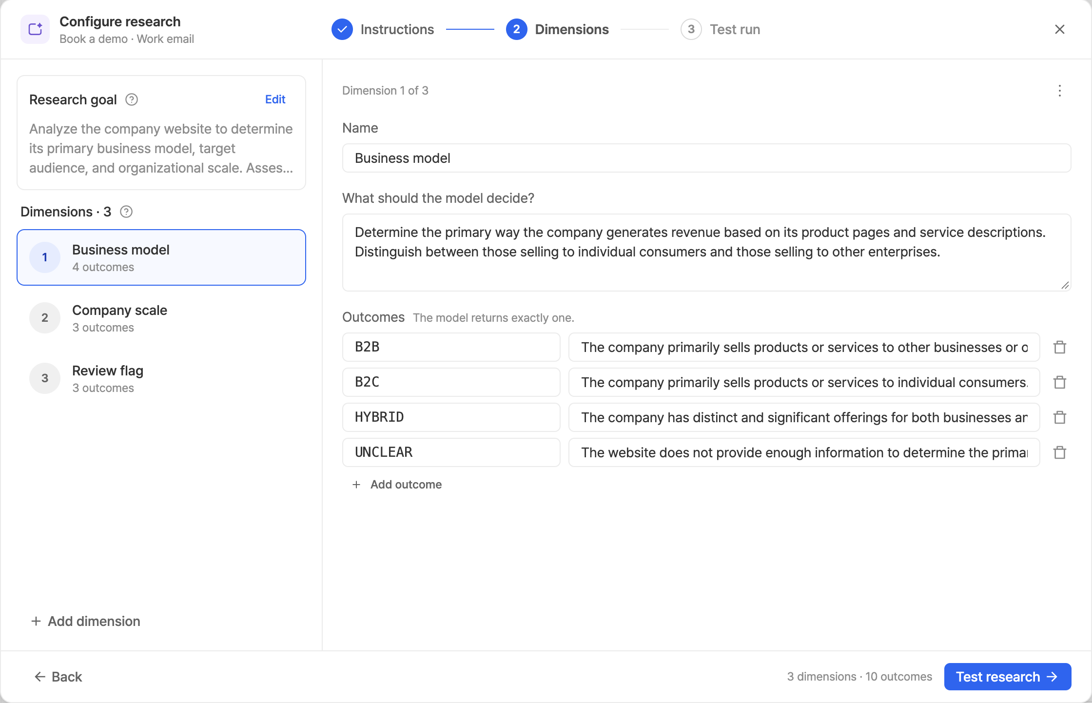Screen dimensions: 1092x703
Task: Click 'Book a demo · Work email' subtitle
Action: pos(127,39)
